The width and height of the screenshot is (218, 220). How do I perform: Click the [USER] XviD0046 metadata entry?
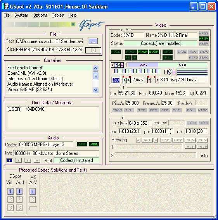click(x=26, y=109)
